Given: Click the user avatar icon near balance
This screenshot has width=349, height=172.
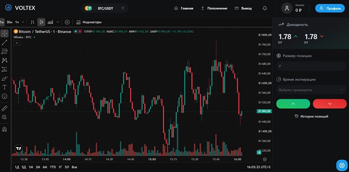Looking at the screenshot, I should (x=287, y=8).
